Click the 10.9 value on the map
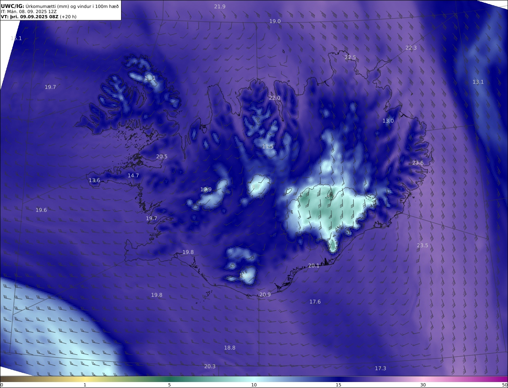This screenshot has width=508, height=388. click(x=206, y=190)
